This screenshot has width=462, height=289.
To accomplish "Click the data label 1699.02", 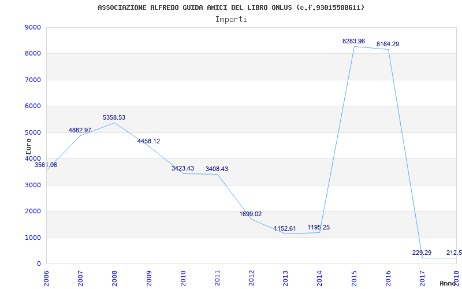I will (x=251, y=214).
